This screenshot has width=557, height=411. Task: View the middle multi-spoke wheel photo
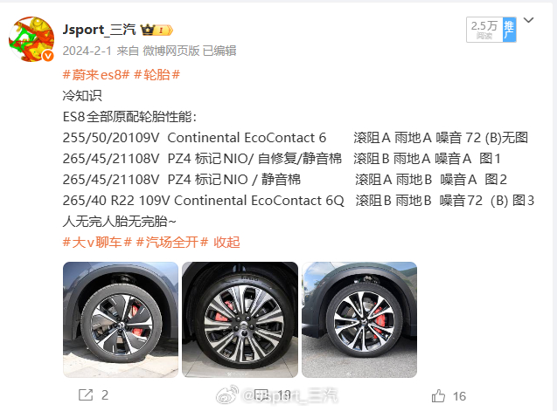point(240,319)
